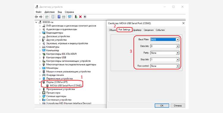Click the blue Help question-mark icon
Image resolution: width=223 pixels, height=113 pixels.
pos(59,17)
